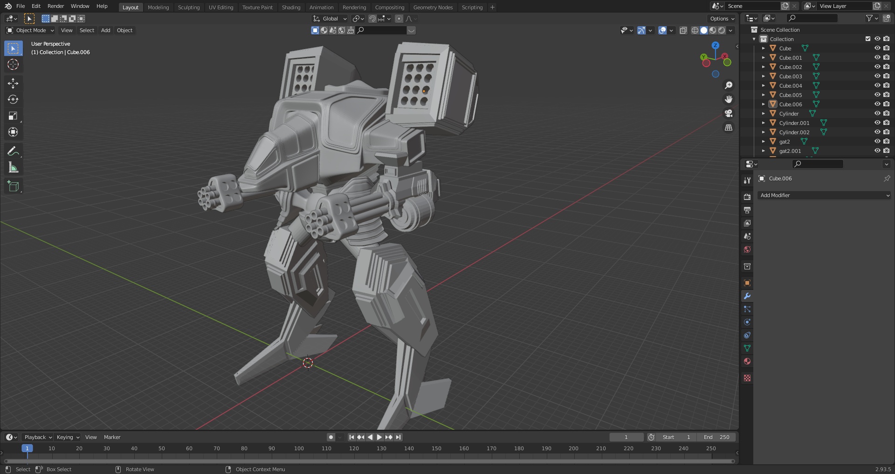Image resolution: width=895 pixels, height=474 pixels.
Task: Collapse the Collection in outliner
Action: 754,39
